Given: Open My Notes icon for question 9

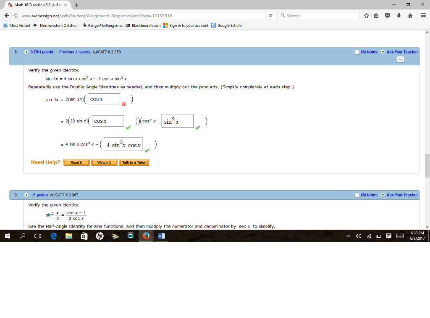Looking at the screenshot, I should point(357,195).
